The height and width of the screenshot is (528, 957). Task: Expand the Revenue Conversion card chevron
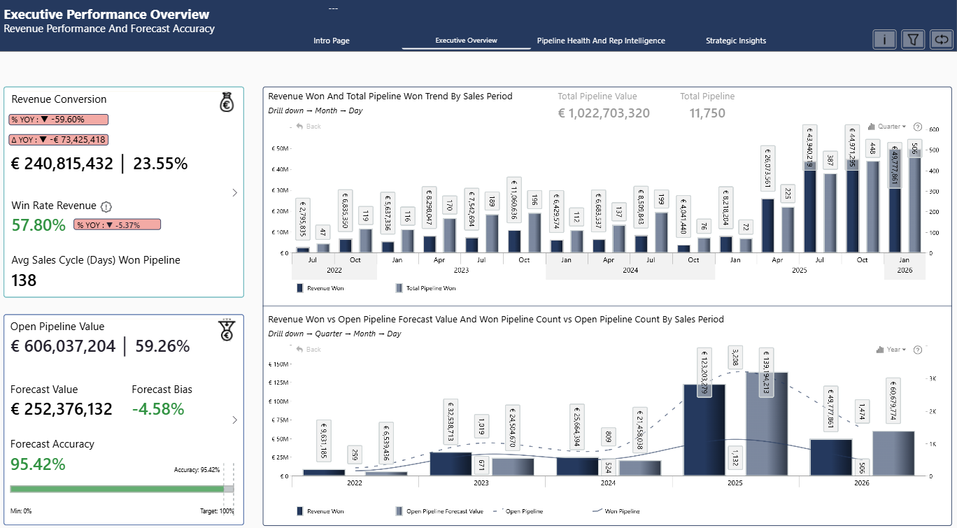[234, 192]
